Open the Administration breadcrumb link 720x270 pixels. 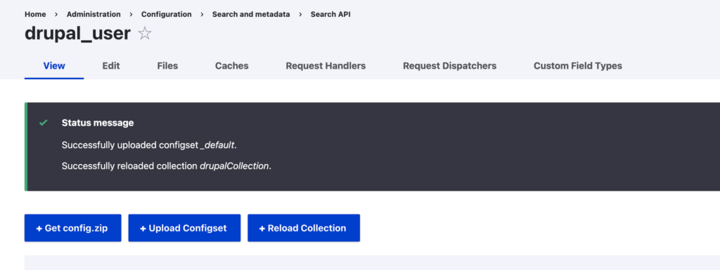(x=94, y=14)
